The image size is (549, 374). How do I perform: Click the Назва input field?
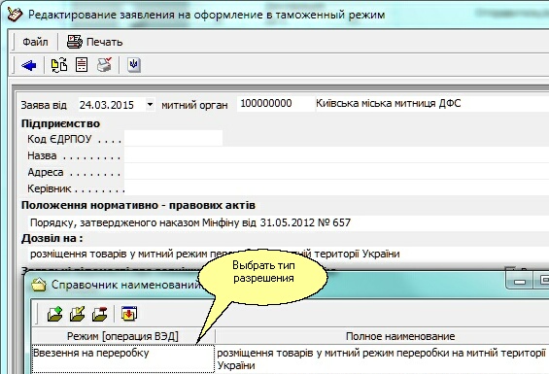click(x=336, y=155)
